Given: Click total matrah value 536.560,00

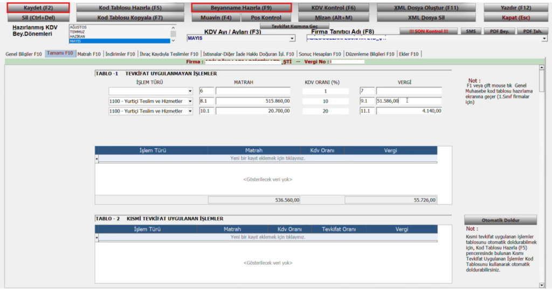Looking at the screenshot, I should pyautogui.click(x=254, y=200).
